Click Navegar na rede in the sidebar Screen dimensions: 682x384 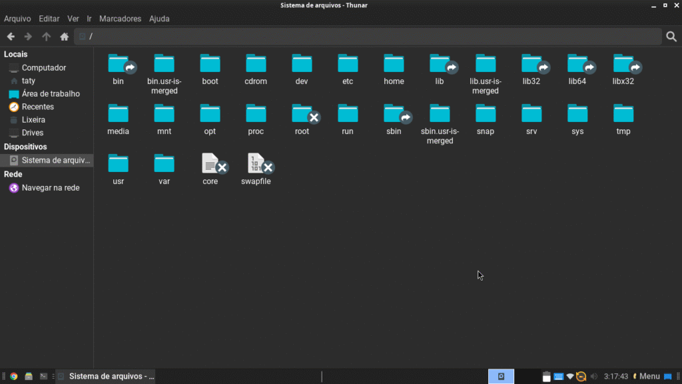(50, 188)
